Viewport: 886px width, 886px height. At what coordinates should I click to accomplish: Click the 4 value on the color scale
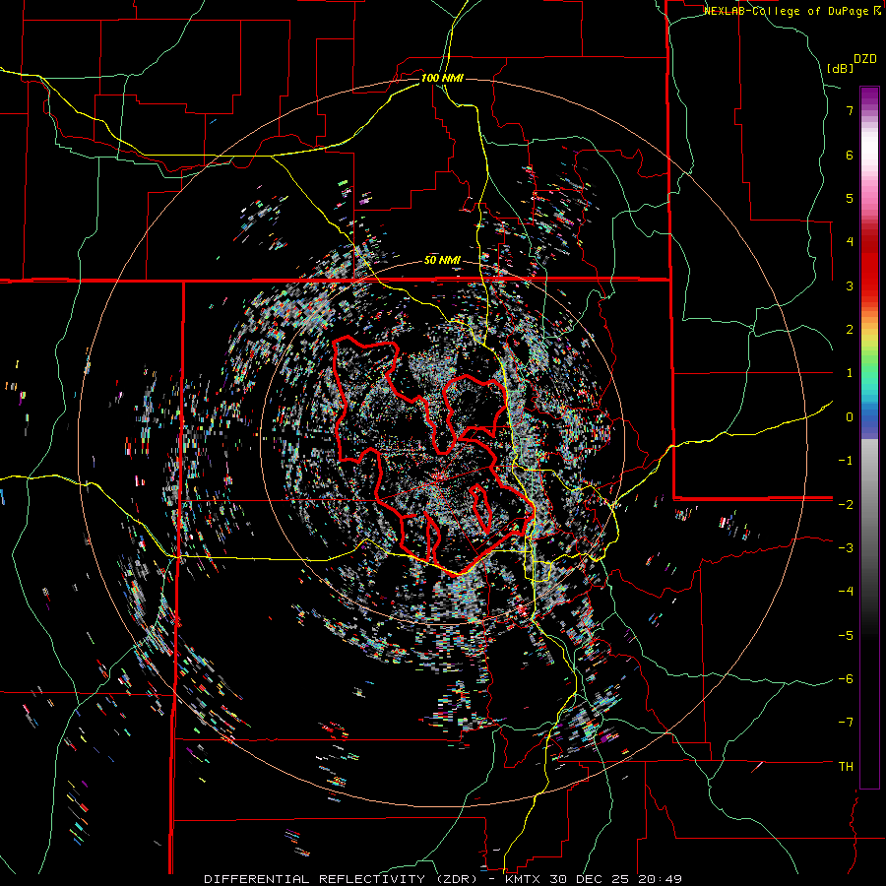[x=850, y=242]
